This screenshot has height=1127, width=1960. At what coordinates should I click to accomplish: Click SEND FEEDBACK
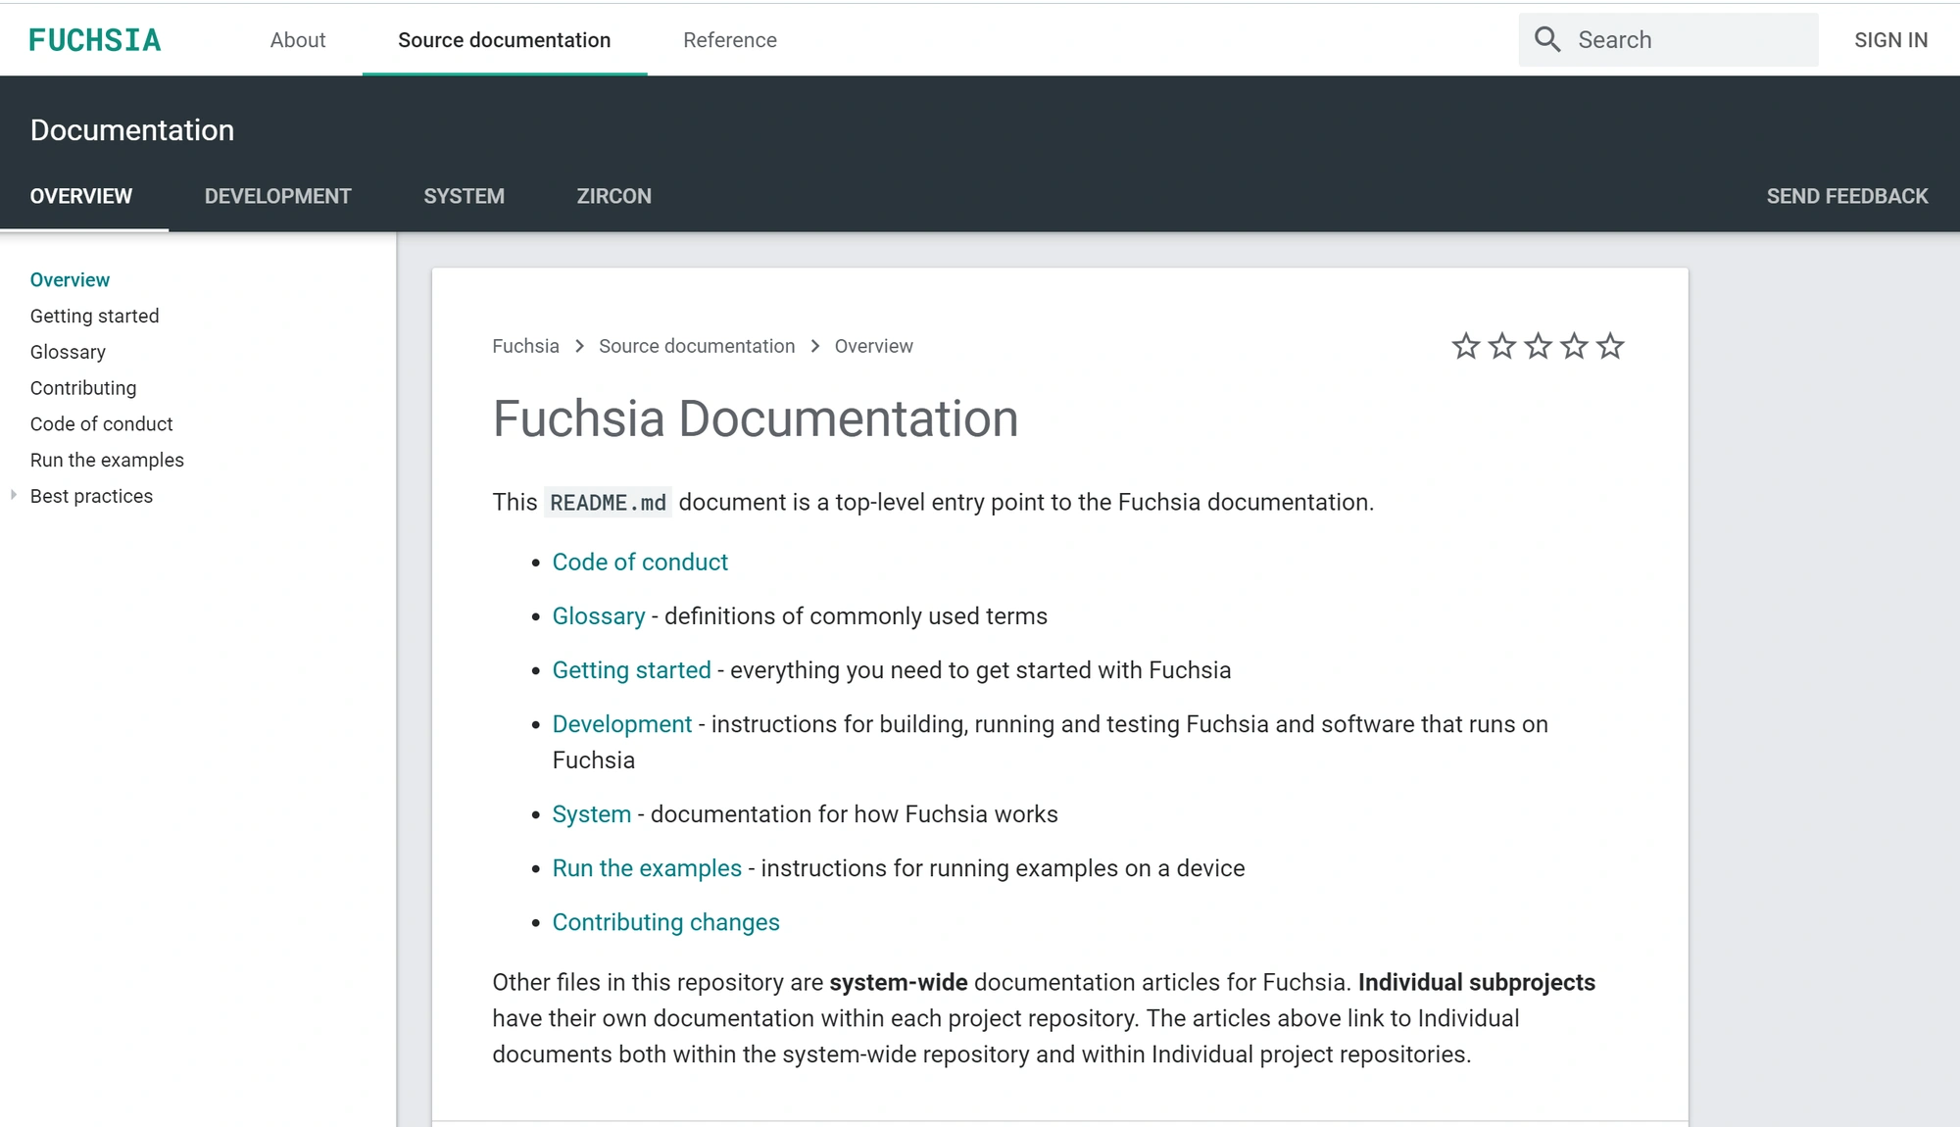coord(1847,196)
